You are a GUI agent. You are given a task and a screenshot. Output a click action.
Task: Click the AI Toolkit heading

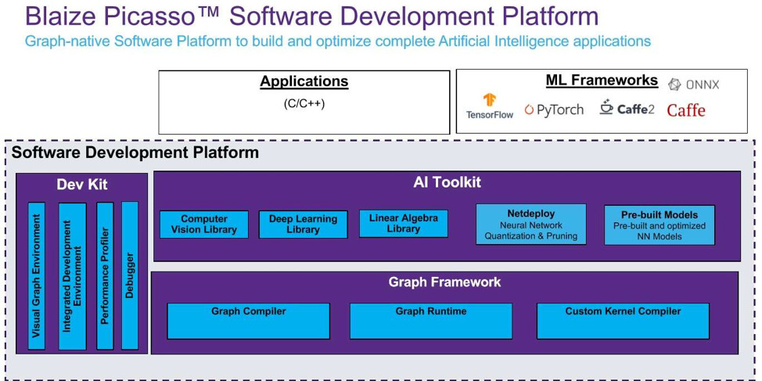pos(446,182)
